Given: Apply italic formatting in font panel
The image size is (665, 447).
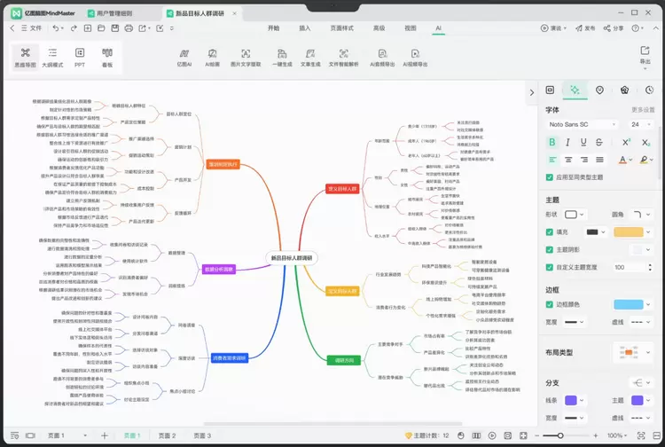Looking at the screenshot, I should [569, 142].
